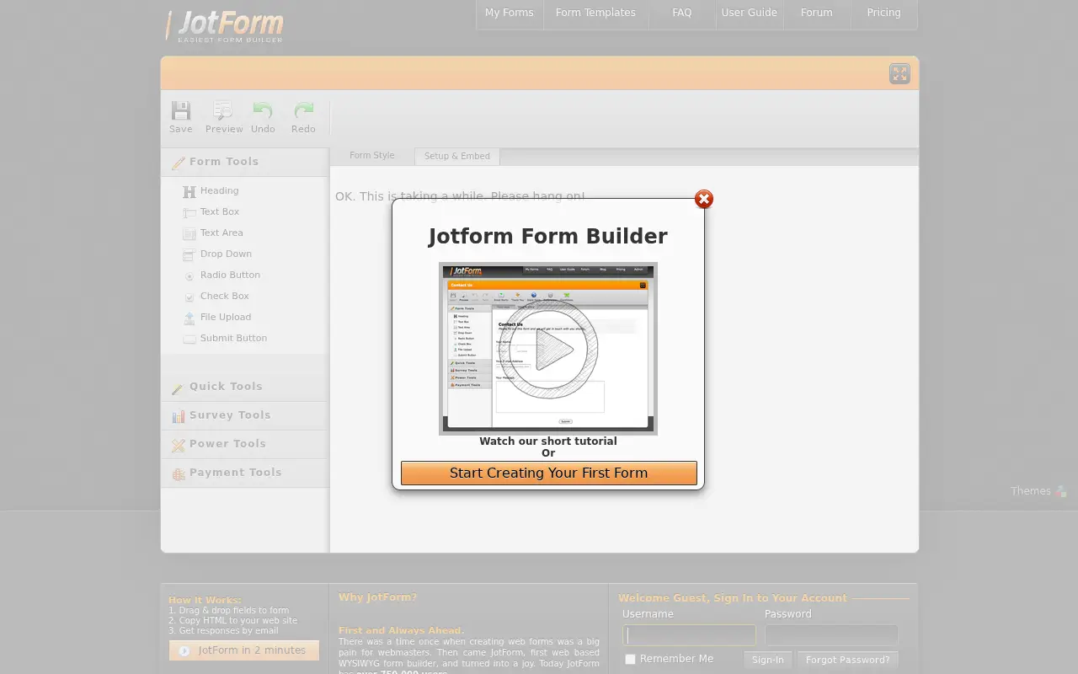Open Form Templates in top navigation
The width and height of the screenshot is (1078, 674).
pyautogui.click(x=595, y=13)
